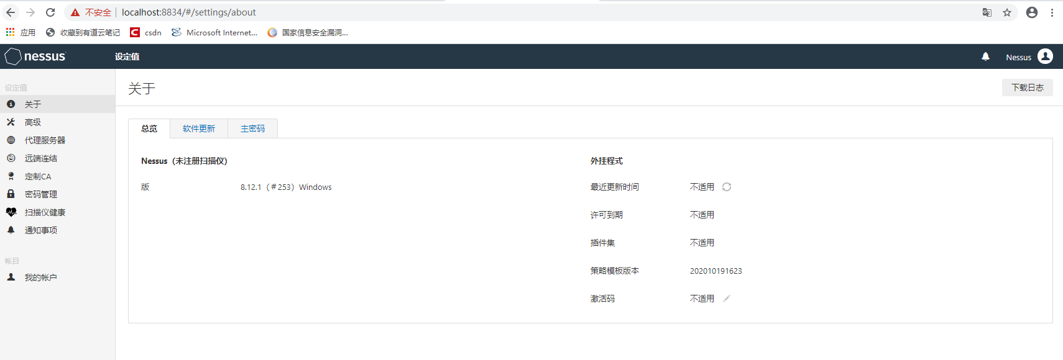Click the browser forward arrow
Viewport: 1063px width, 360px height.
coord(30,12)
